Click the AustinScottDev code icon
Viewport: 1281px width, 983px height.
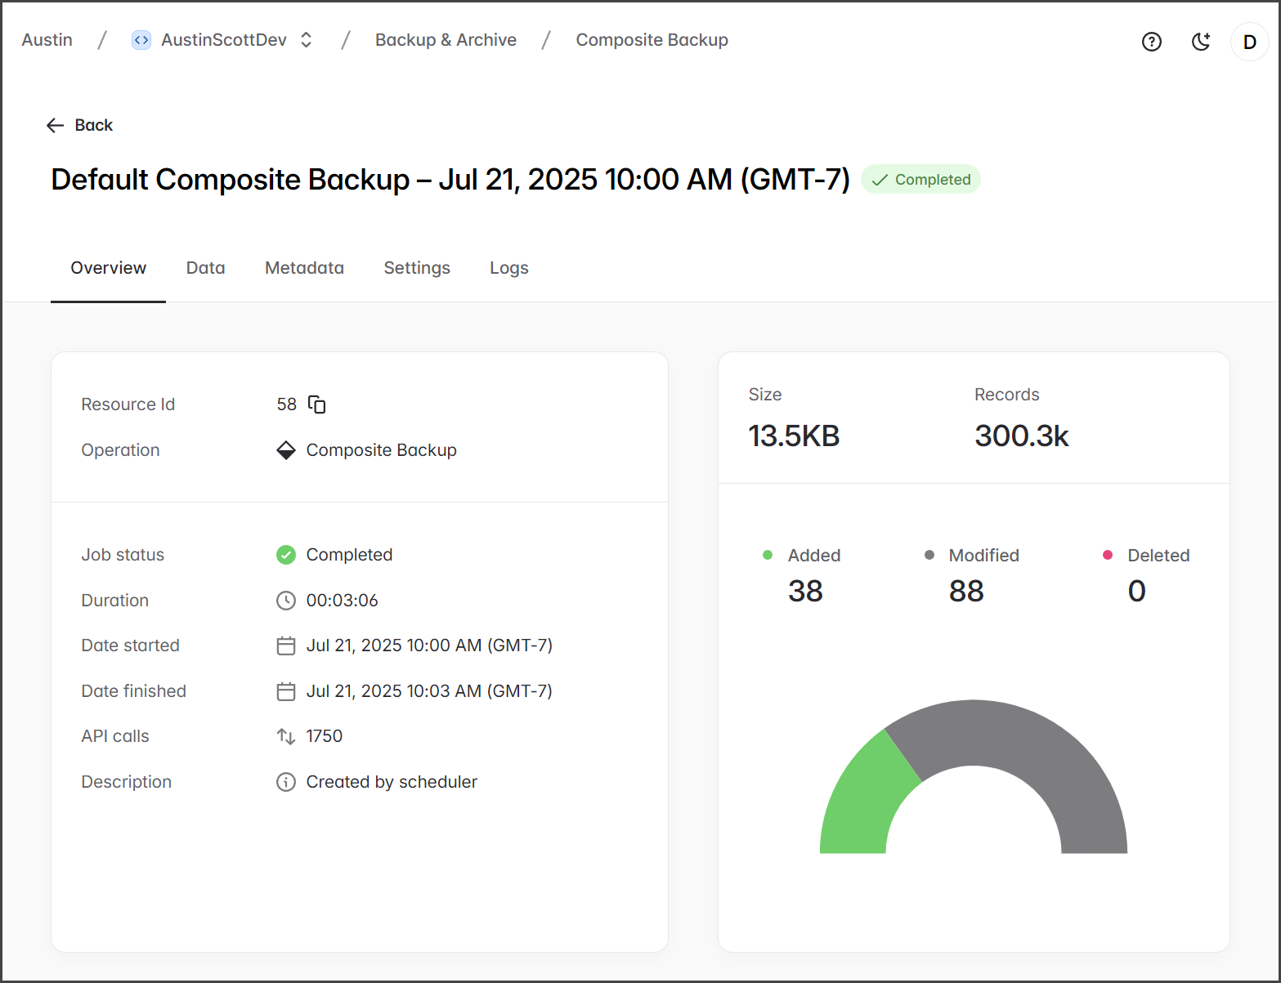coord(141,40)
